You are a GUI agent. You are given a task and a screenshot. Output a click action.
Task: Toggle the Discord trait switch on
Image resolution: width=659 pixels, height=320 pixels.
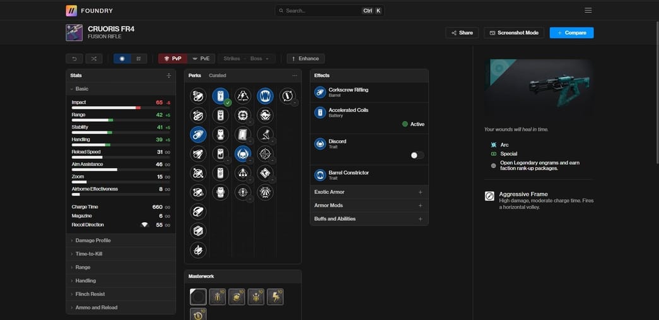click(416, 155)
